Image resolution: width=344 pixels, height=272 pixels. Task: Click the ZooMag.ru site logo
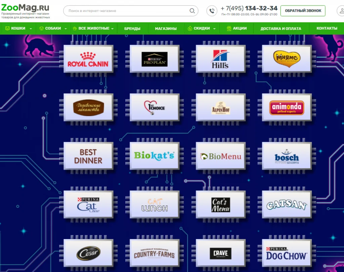(25, 8)
